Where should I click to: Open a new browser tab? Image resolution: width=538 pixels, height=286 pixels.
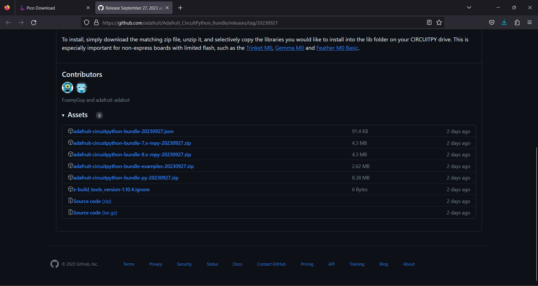(180, 8)
